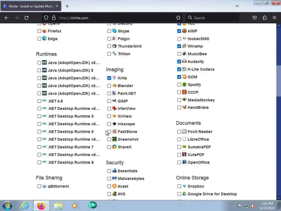Click the XnView label
The width and height of the screenshot is (281, 211).
coord(125,116)
